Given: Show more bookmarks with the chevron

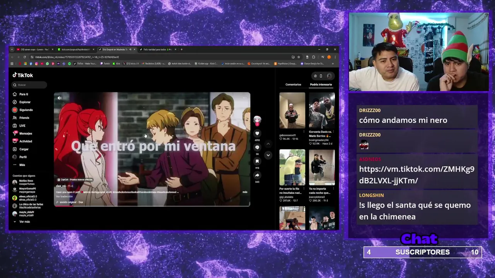Looking at the screenshot, I should (333, 64).
